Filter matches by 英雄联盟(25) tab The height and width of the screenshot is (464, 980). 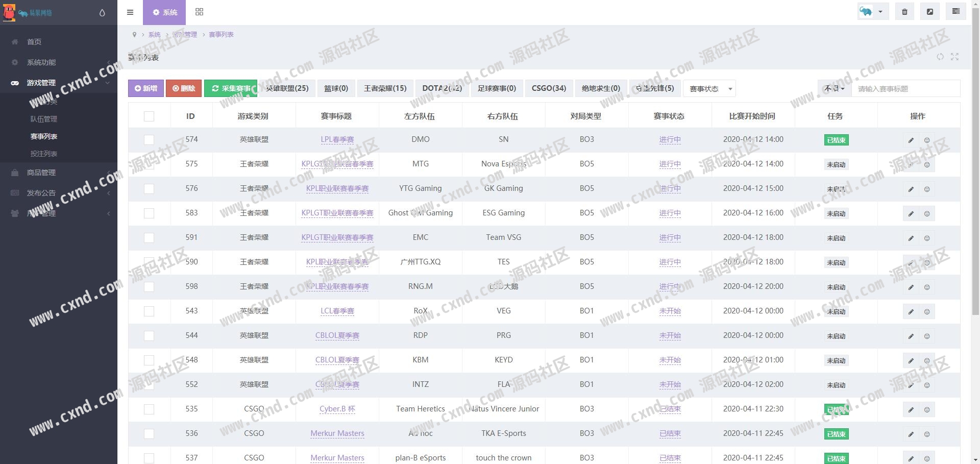click(x=287, y=88)
